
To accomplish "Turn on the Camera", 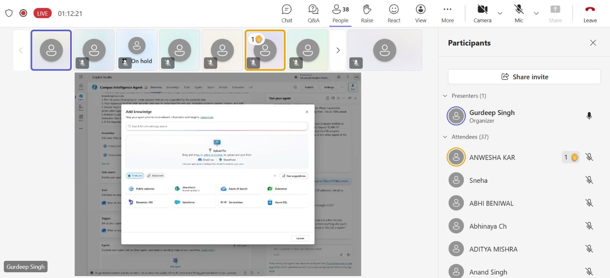I will pyautogui.click(x=482, y=14).
